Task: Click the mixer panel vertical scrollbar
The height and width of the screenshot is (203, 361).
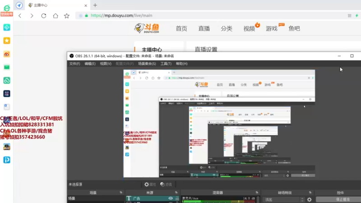Action: (258, 199)
